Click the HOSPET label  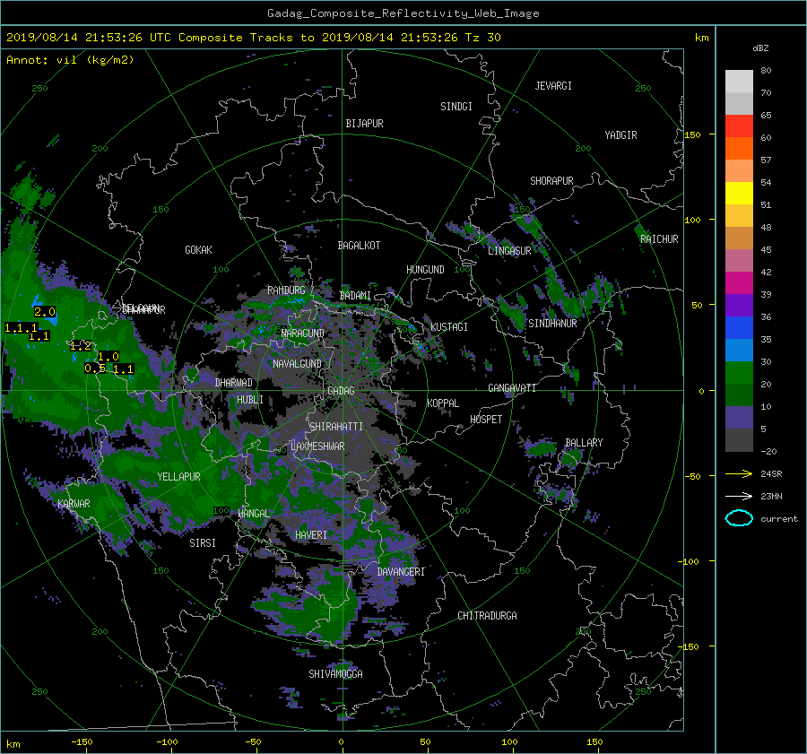(x=486, y=420)
